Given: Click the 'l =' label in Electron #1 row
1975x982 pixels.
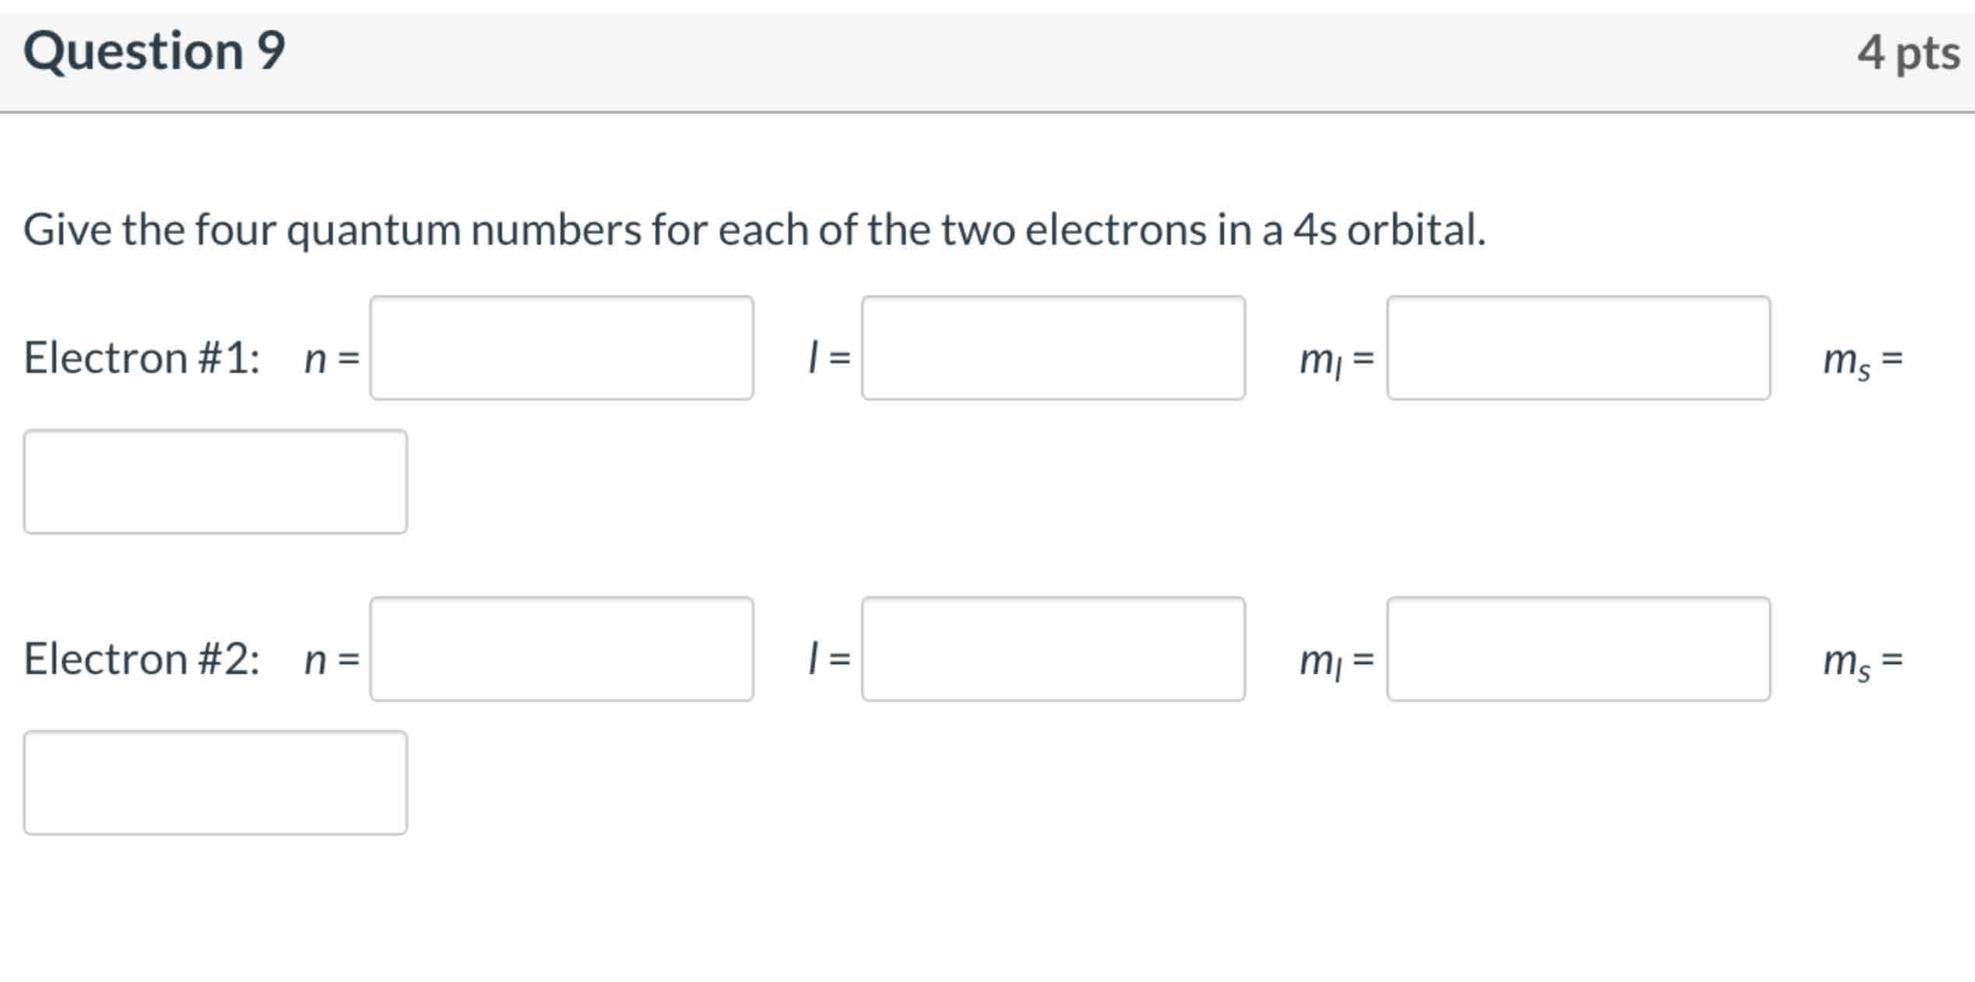Looking at the screenshot, I should point(829,359).
